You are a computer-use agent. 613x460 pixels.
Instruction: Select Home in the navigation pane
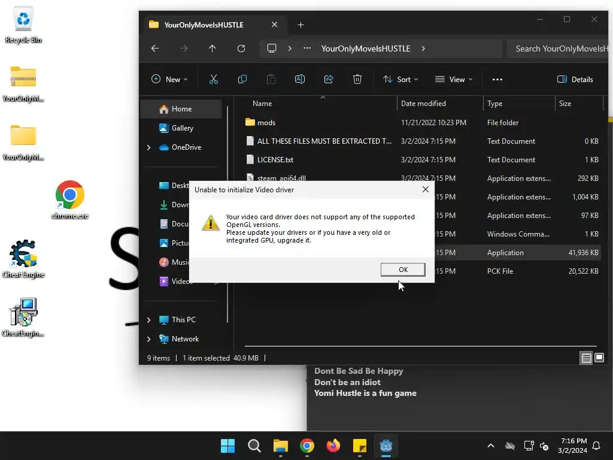point(182,109)
